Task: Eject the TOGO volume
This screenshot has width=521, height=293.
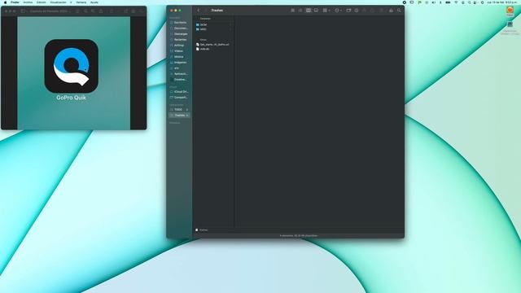Action: click(187, 110)
